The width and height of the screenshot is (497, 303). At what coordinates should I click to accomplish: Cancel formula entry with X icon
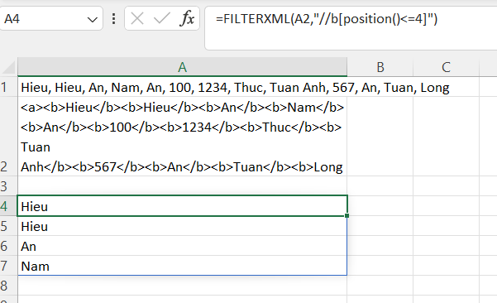point(137,18)
